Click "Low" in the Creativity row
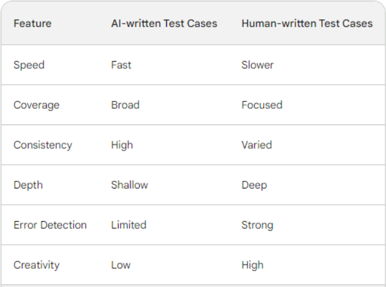 (120, 265)
